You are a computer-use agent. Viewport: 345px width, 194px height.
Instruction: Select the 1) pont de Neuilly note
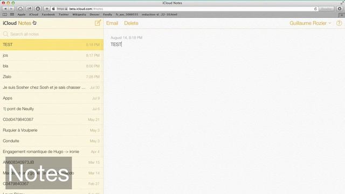(52, 109)
